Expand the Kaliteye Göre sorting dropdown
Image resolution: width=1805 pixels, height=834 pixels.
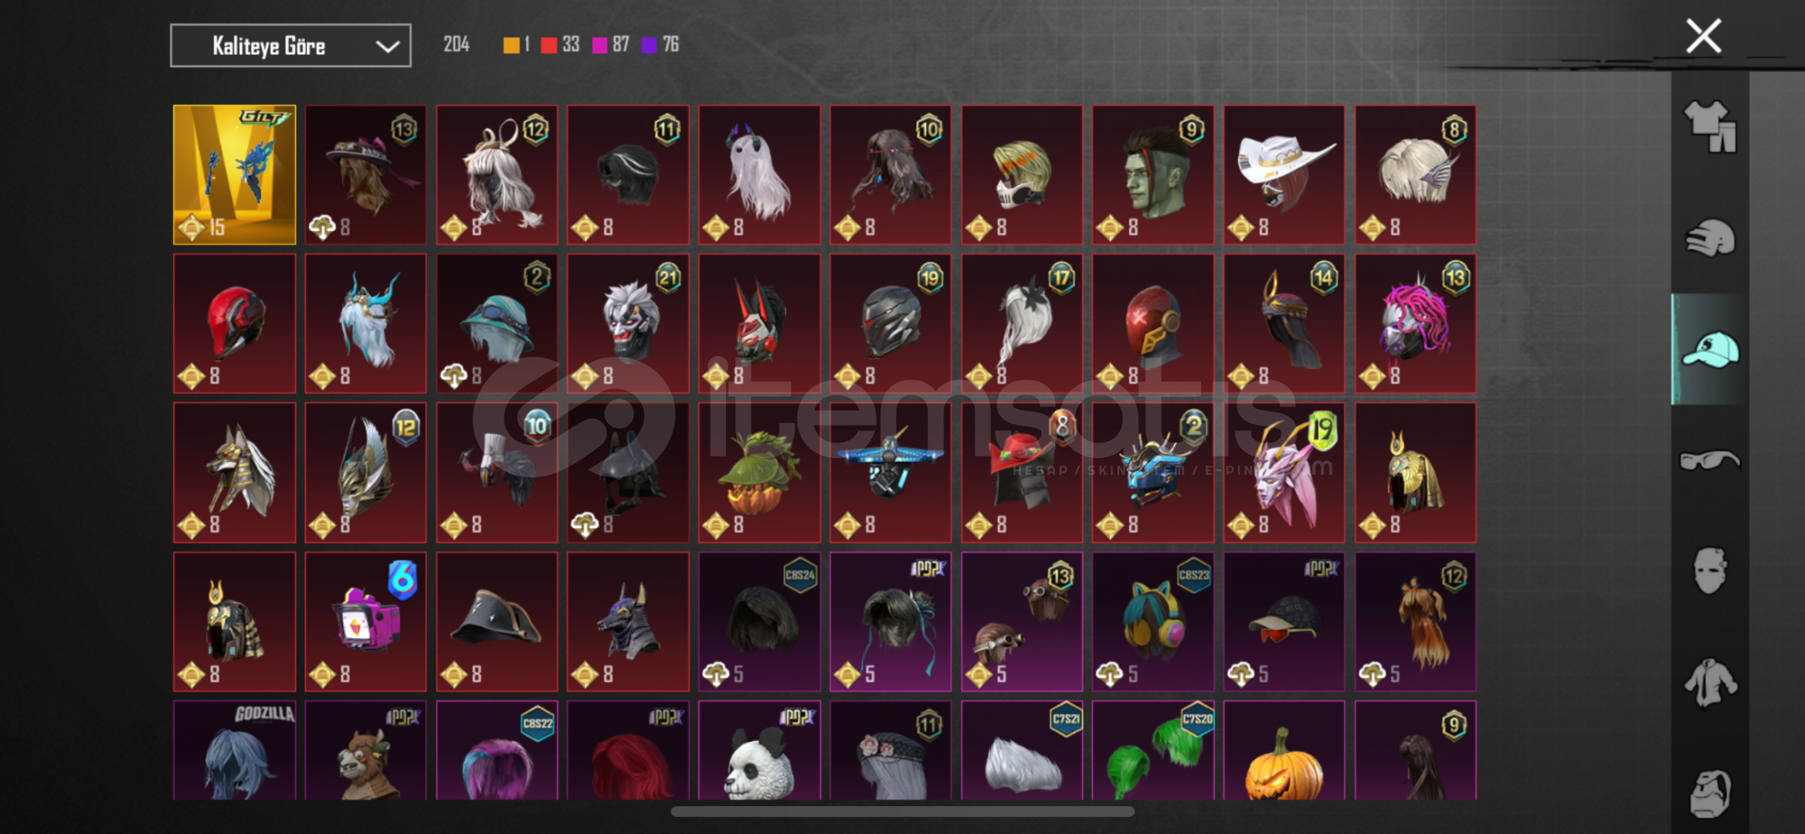pos(290,46)
